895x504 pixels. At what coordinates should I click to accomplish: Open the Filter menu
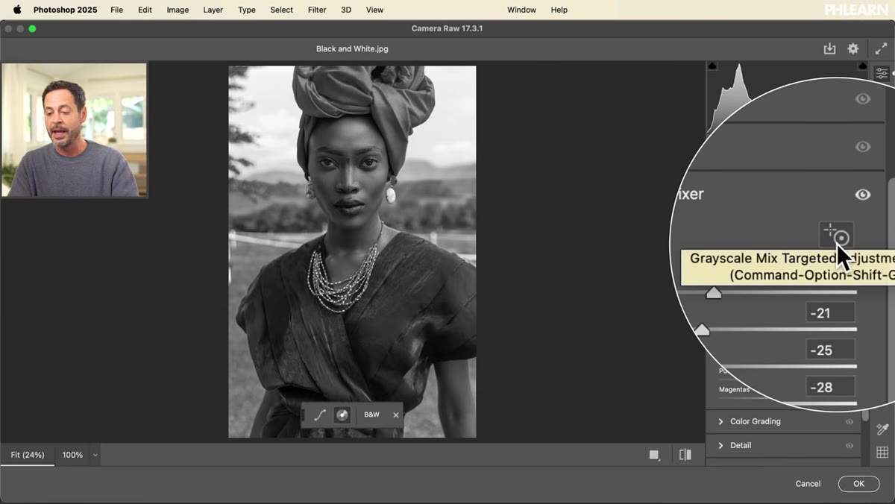coord(317,10)
